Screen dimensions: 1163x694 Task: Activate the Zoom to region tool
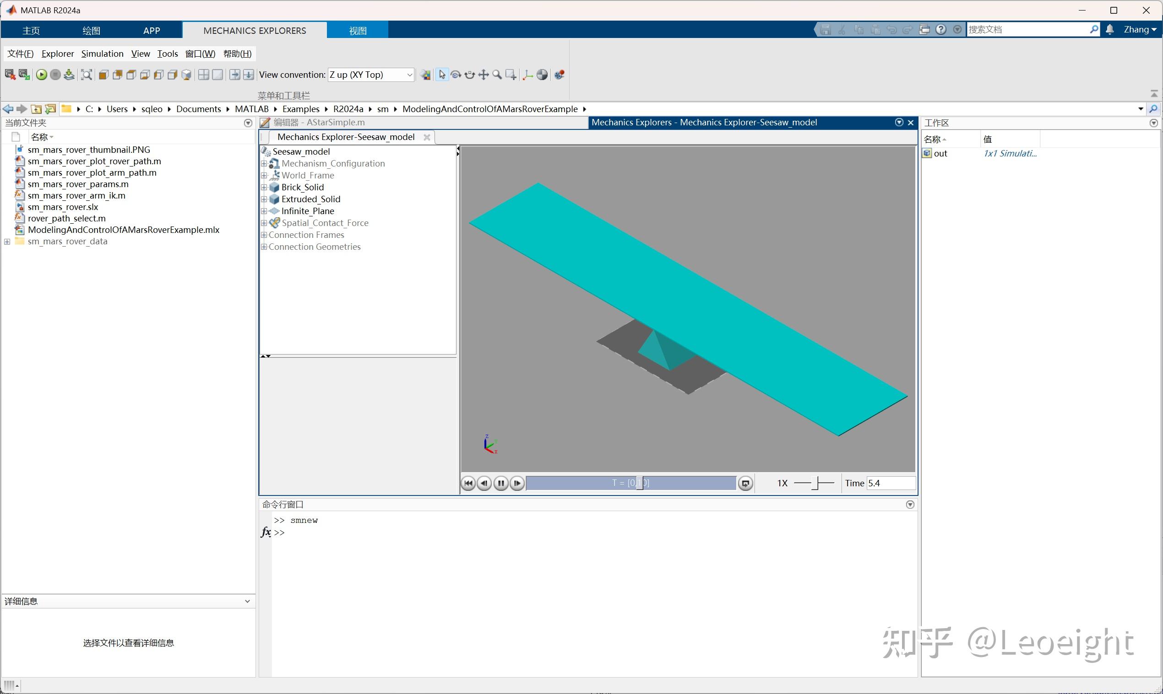[x=511, y=75]
